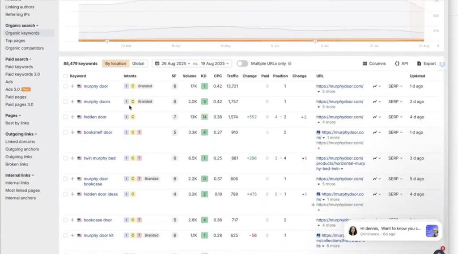
Task: Open the hidden door ideas keyword link
Action: point(101,194)
